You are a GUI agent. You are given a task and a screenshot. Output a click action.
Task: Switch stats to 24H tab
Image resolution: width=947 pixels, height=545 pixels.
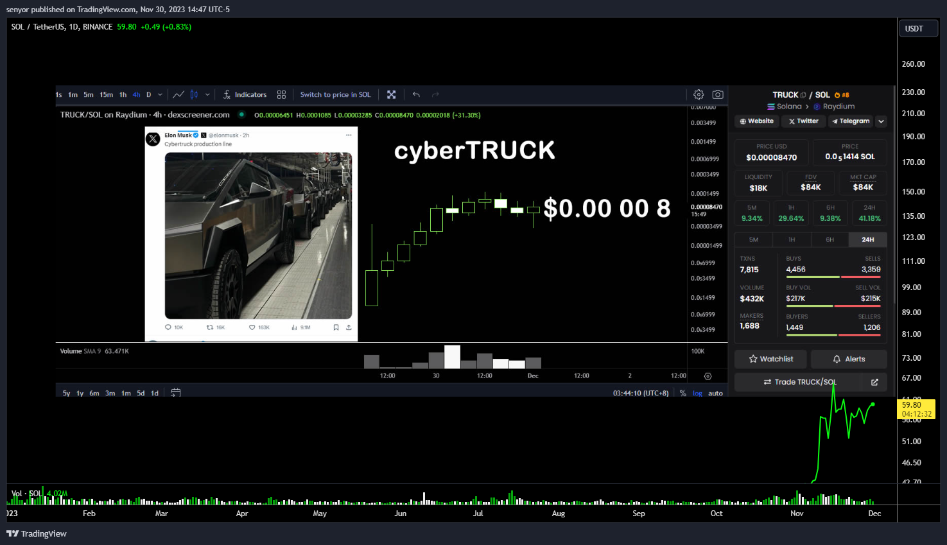868,239
